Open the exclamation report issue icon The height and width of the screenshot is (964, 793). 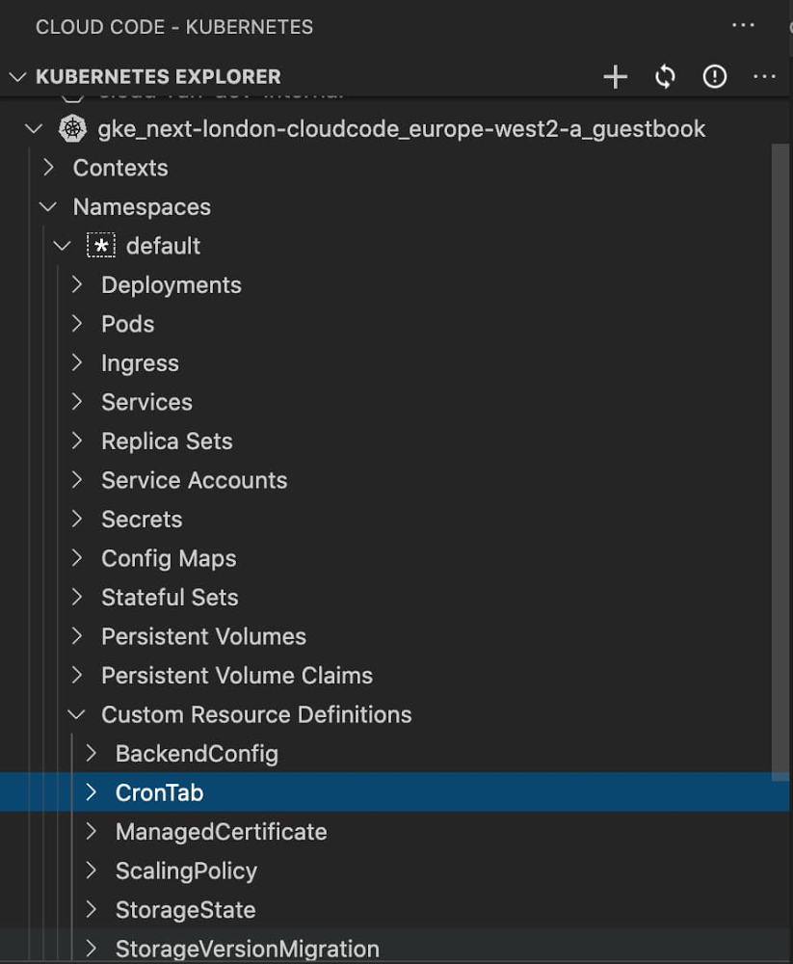pyautogui.click(x=714, y=77)
